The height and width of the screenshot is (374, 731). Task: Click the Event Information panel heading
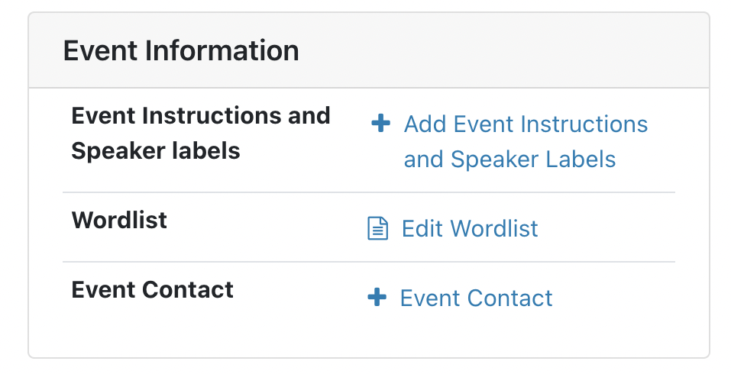point(181,50)
